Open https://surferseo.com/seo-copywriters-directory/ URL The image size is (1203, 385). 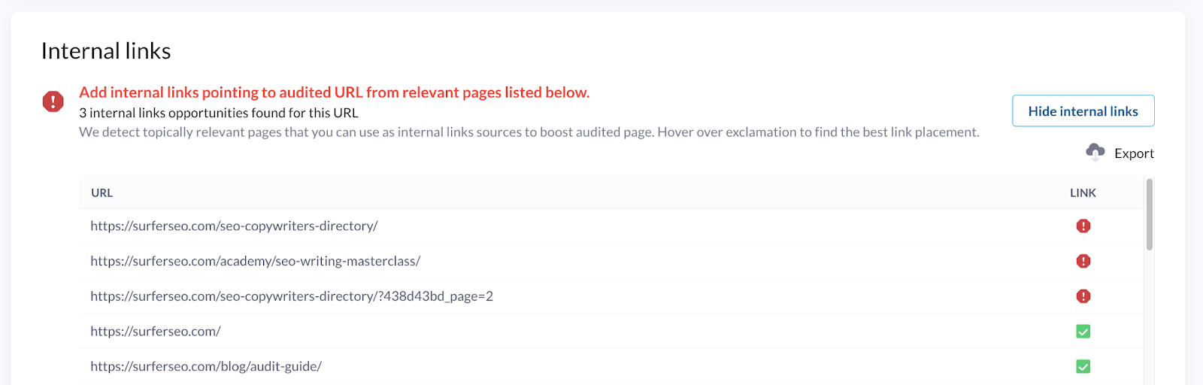click(234, 226)
